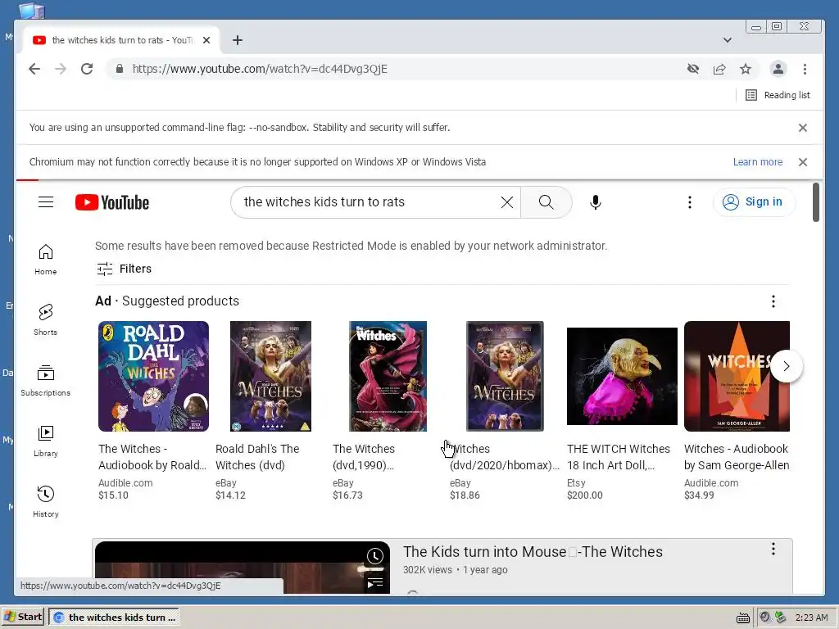Image resolution: width=839 pixels, height=629 pixels.
Task: Select the Chromium taskbar button
Action: [114, 617]
